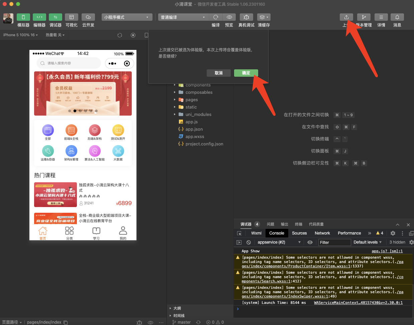Open the 普通编译 compile mode dropdown

(x=183, y=17)
